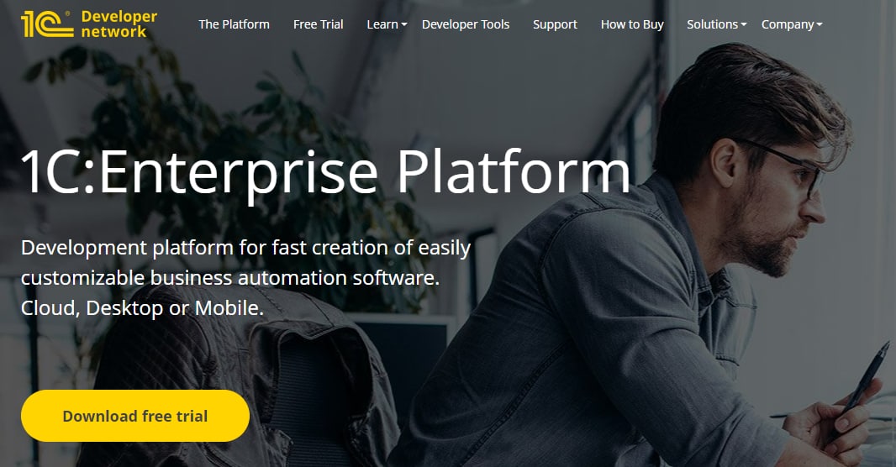Open The Platform menu item
The height and width of the screenshot is (467, 896).
click(234, 24)
